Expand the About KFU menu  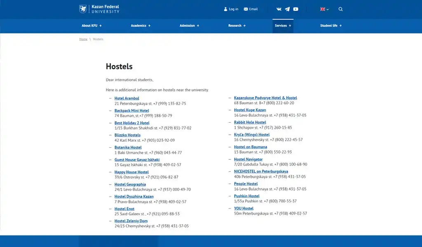pos(91,26)
